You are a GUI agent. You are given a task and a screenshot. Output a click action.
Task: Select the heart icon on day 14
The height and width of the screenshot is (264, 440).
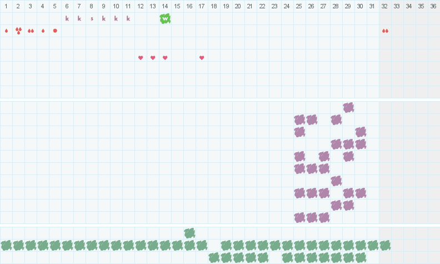(x=165, y=58)
